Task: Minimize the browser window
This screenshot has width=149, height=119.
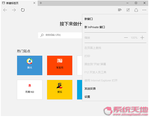Action: (x=127, y=3)
